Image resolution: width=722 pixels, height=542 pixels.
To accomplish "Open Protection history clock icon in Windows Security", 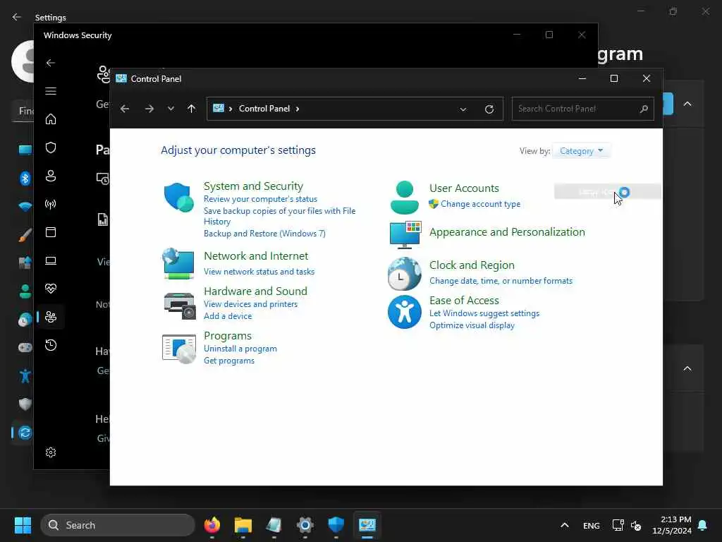I will [x=51, y=345].
